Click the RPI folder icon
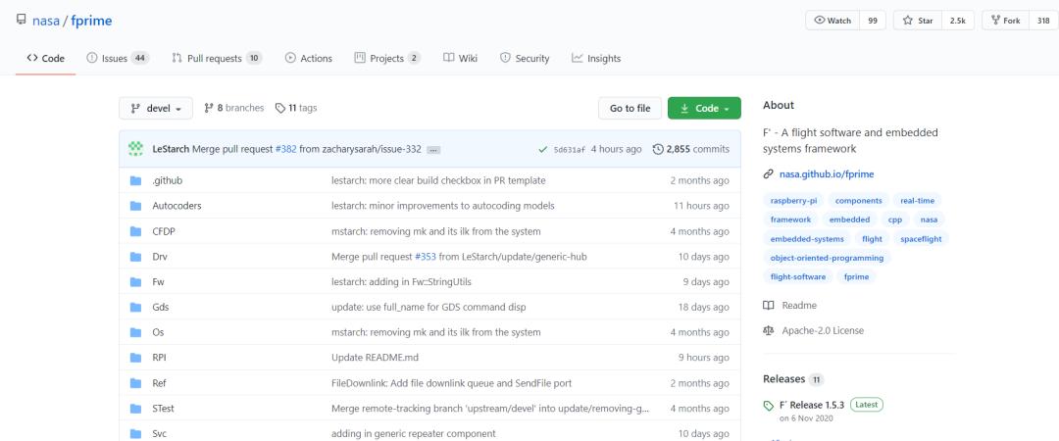The height and width of the screenshot is (441, 1059). [x=135, y=358]
